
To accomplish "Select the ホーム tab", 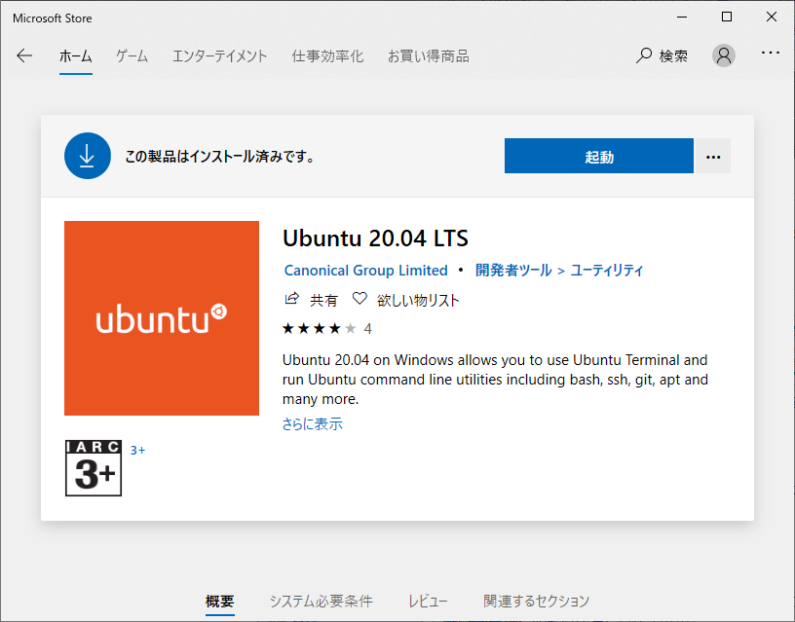I will click(x=76, y=55).
